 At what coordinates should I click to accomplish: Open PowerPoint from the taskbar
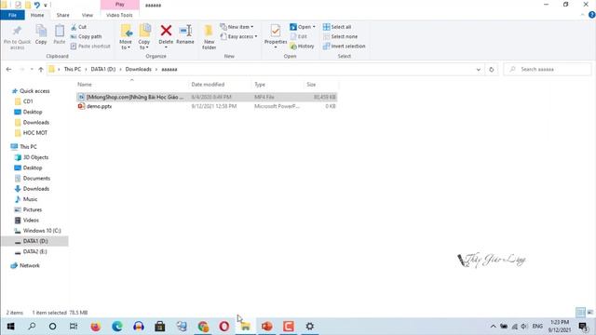click(267, 327)
